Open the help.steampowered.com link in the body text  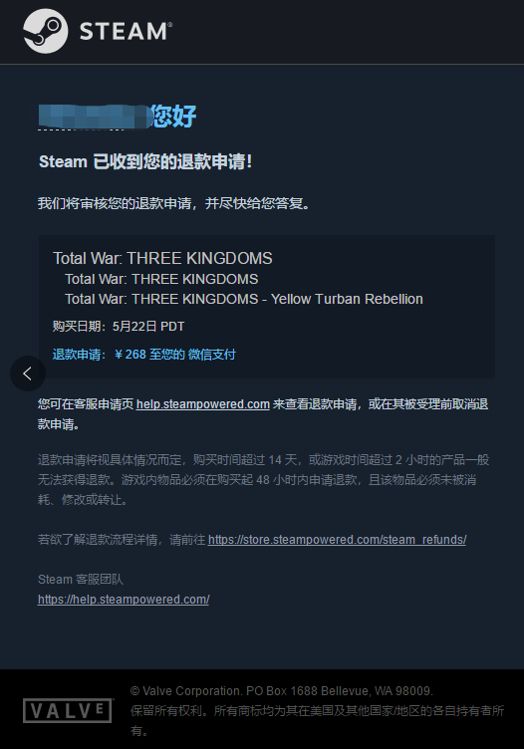(x=203, y=404)
